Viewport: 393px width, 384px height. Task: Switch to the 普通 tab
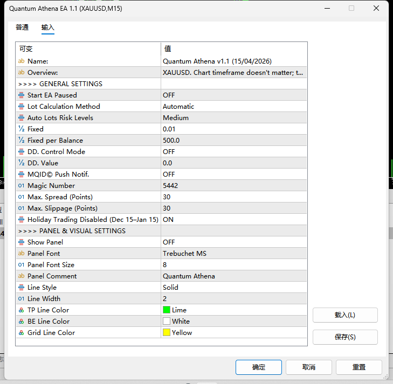(x=22, y=27)
